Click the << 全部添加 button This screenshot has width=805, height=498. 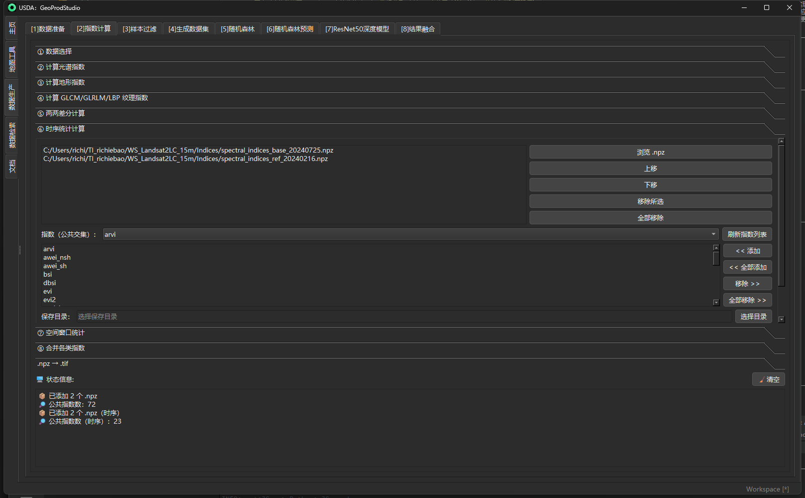pyautogui.click(x=747, y=267)
